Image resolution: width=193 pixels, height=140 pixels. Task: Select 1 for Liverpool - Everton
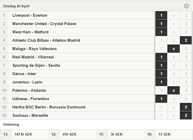click(x=161, y=15)
